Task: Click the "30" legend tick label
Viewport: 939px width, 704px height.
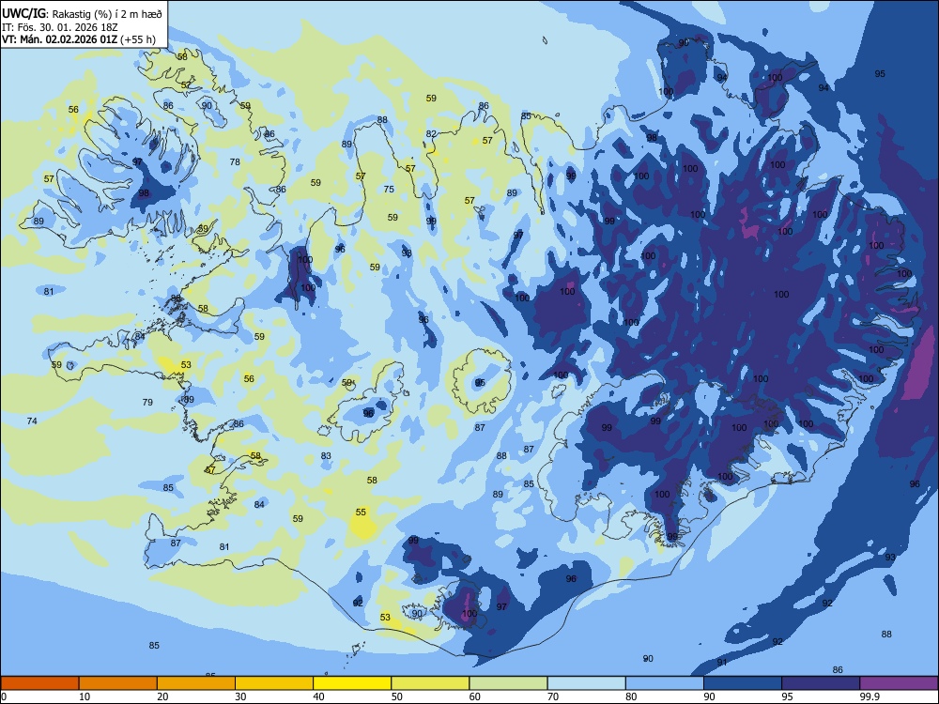Action: [x=240, y=696]
